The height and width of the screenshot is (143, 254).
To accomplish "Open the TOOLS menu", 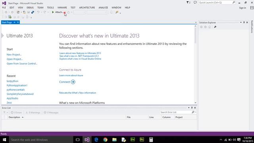I will [50, 8].
